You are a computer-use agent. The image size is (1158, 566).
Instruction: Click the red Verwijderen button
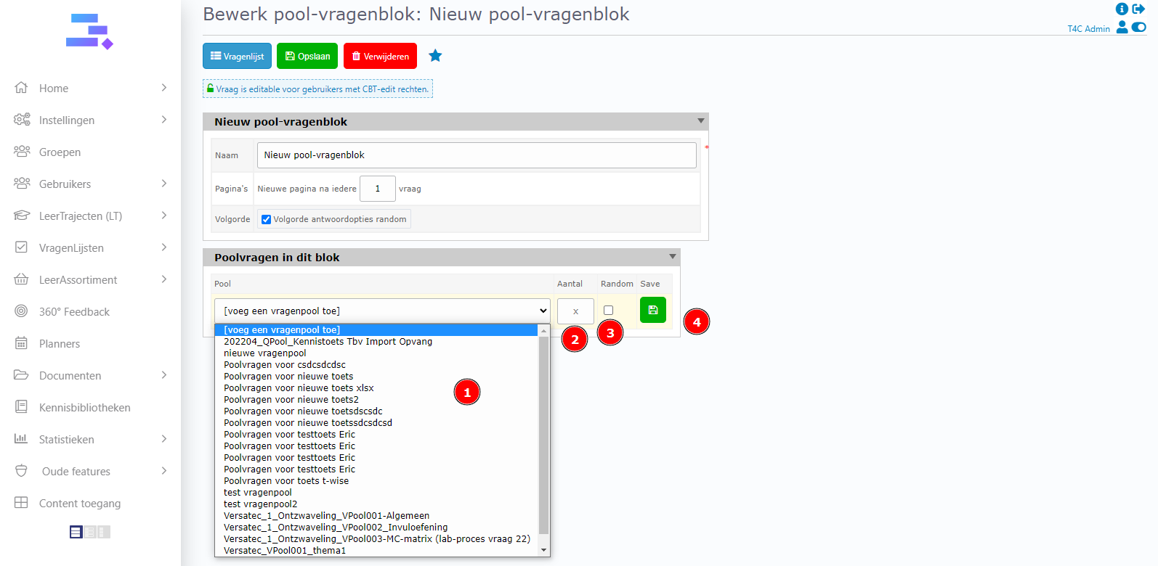pos(380,56)
